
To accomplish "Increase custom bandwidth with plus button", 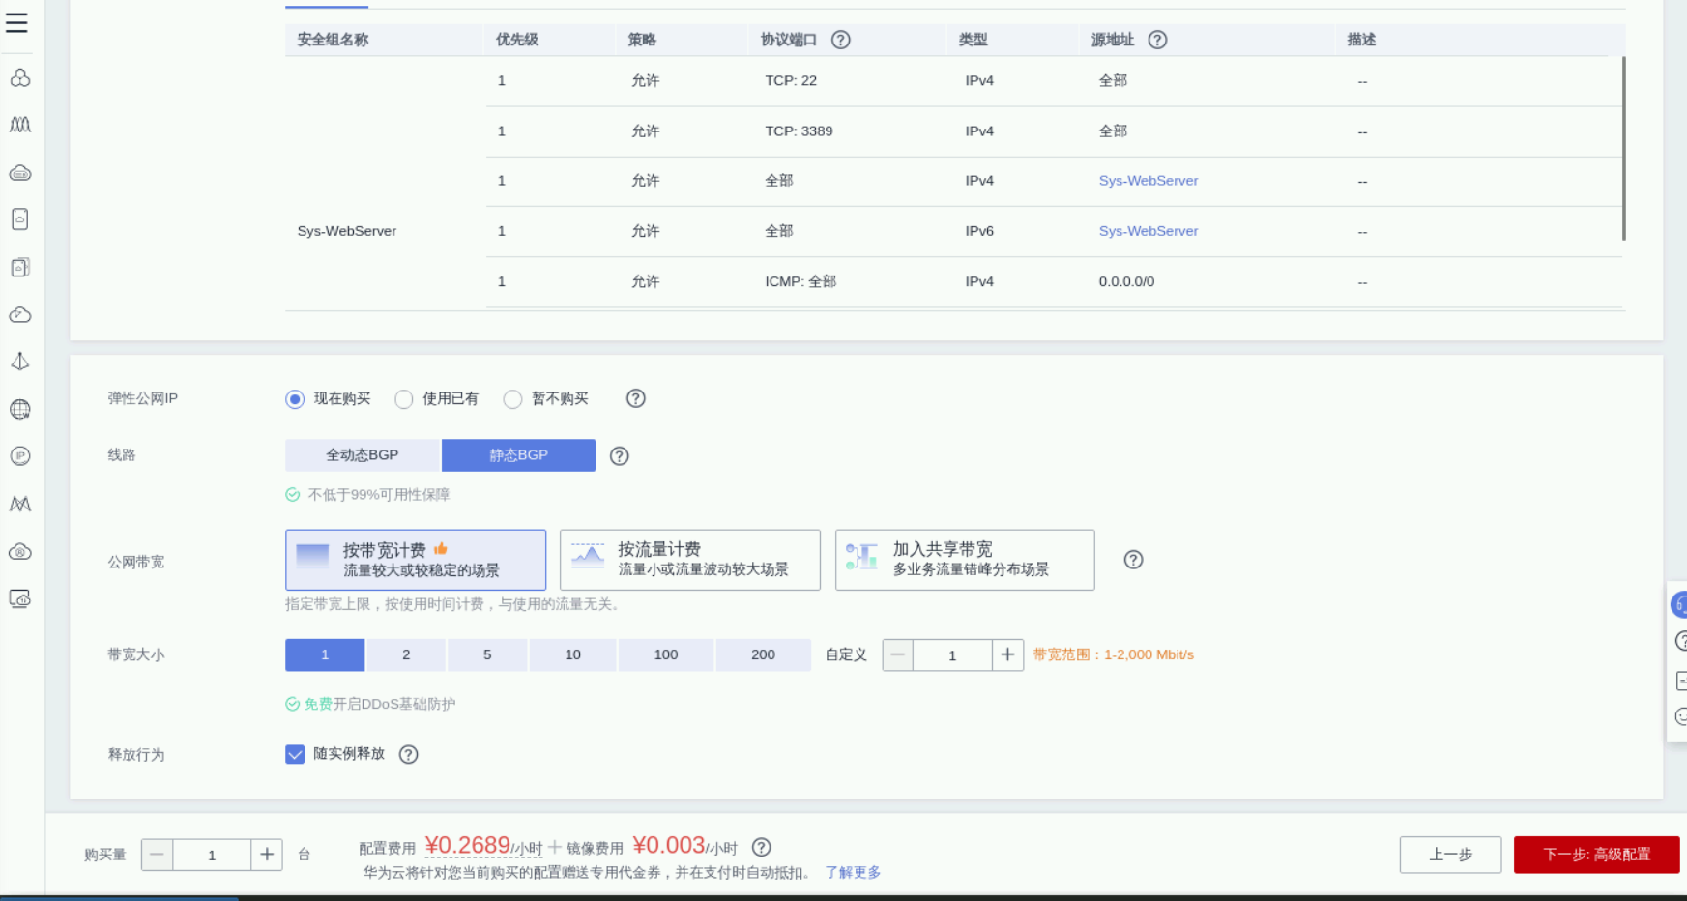I will [1007, 654].
